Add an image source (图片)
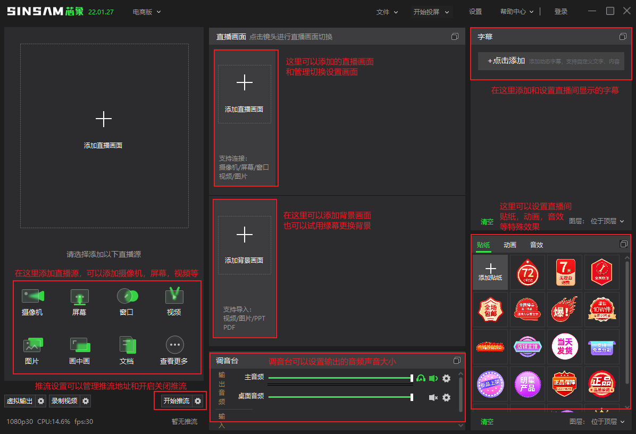Image resolution: width=636 pixels, height=434 pixels. [32, 351]
